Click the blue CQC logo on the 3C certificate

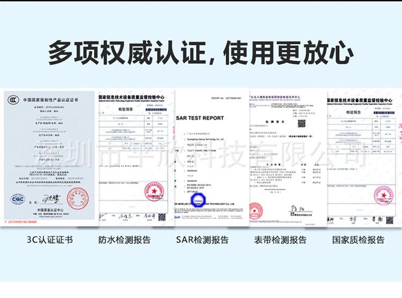[x=18, y=199]
